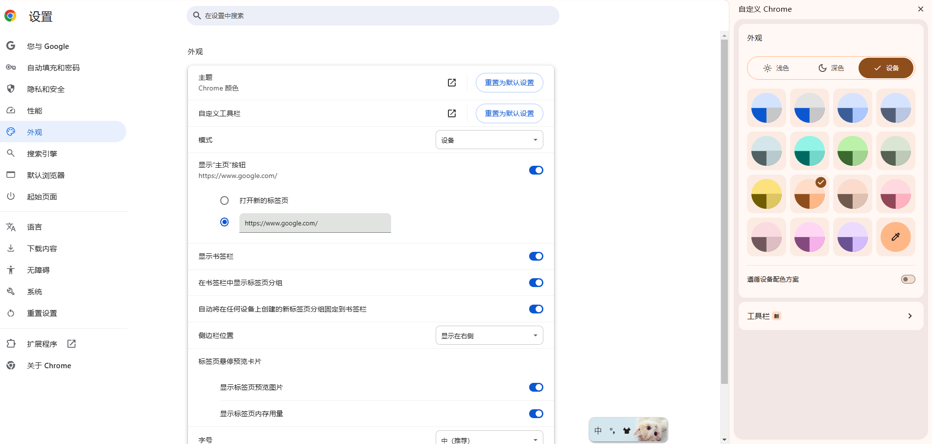The image size is (932, 444).
Task: Open 重置设置 section
Action: point(63,313)
